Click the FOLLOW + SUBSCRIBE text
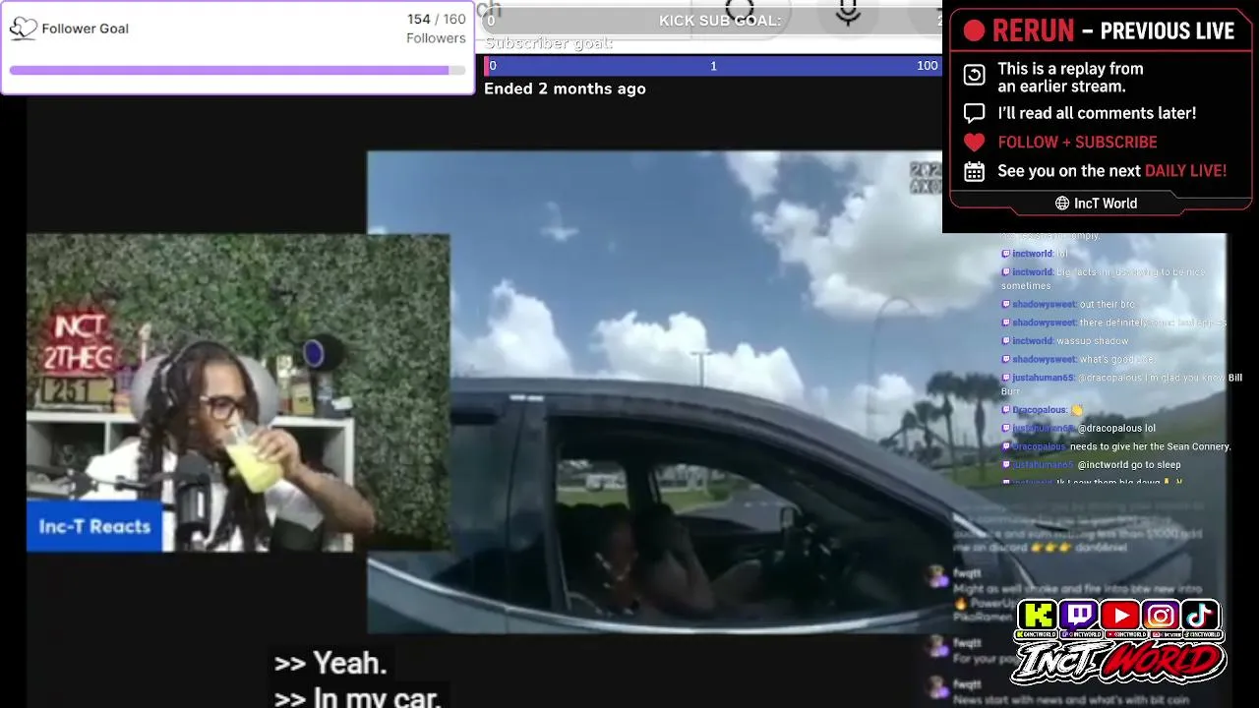 tap(1077, 143)
